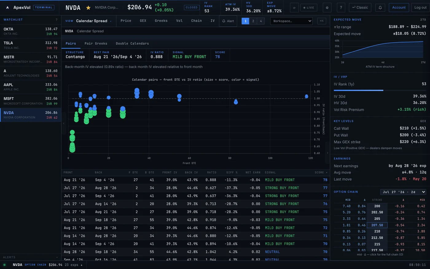The width and height of the screenshot is (430, 269).
Task: Select two-pane layout 2
Action: coord(253,21)
